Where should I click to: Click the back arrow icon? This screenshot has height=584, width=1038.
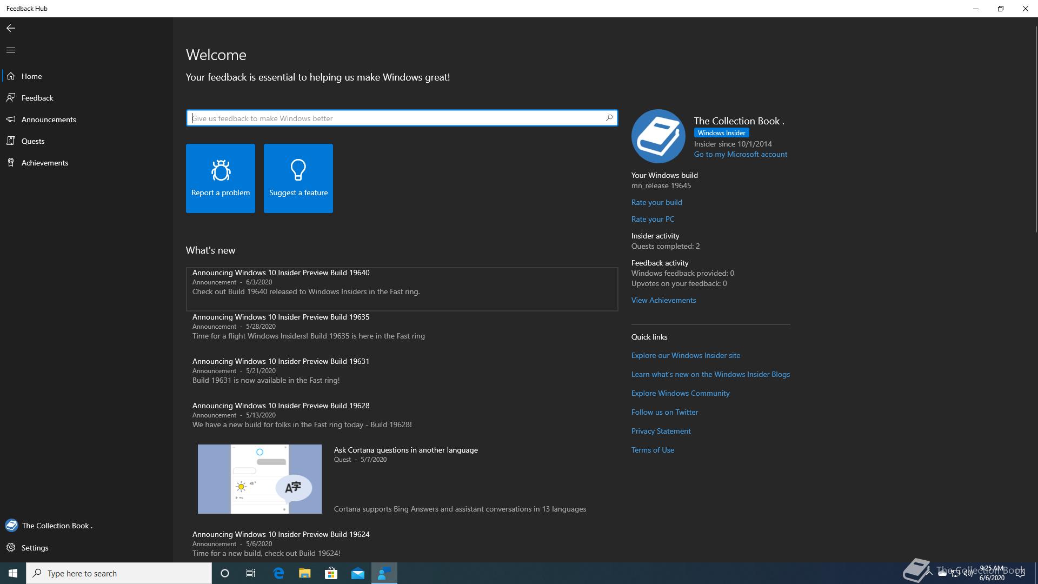pyautogui.click(x=11, y=28)
